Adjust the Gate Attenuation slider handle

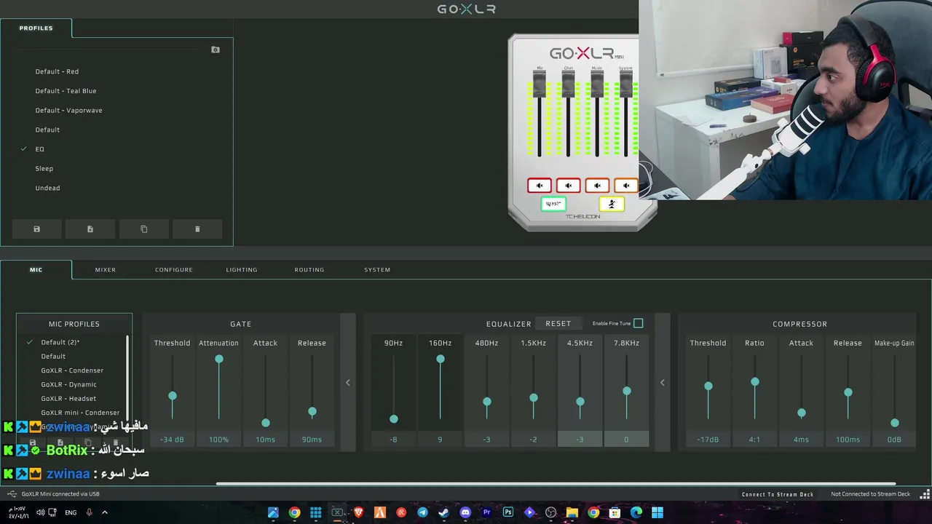219,359
